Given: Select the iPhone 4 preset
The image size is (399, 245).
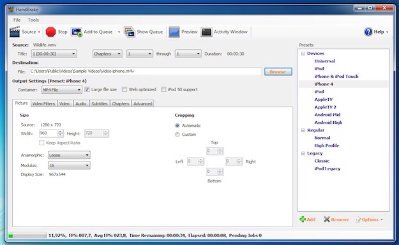Looking at the screenshot, I should pyautogui.click(x=324, y=84).
